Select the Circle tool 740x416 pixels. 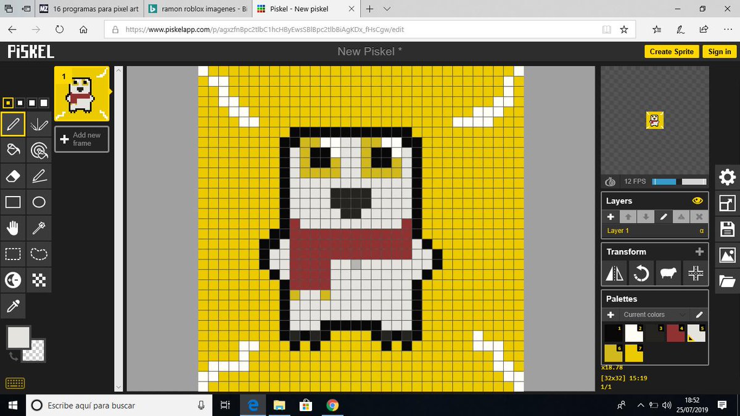pos(39,202)
